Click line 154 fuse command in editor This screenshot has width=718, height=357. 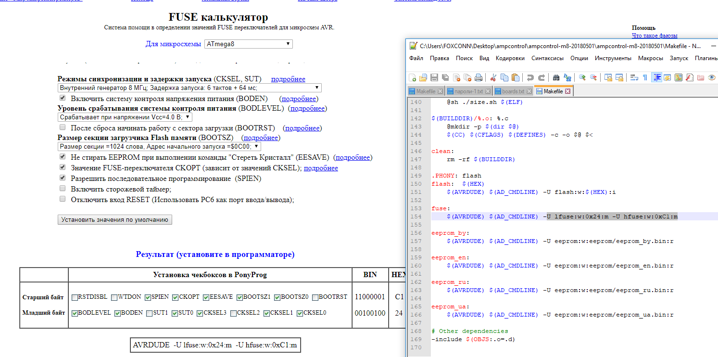click(x=562, y=217)
